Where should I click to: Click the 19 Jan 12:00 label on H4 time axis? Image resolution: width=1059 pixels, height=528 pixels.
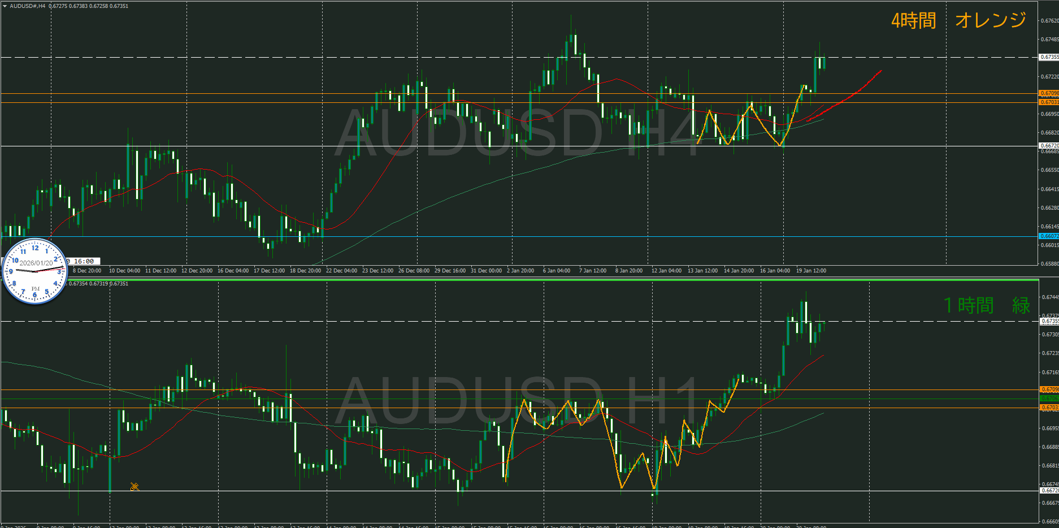pyautogui.click(x=811, y=271)
